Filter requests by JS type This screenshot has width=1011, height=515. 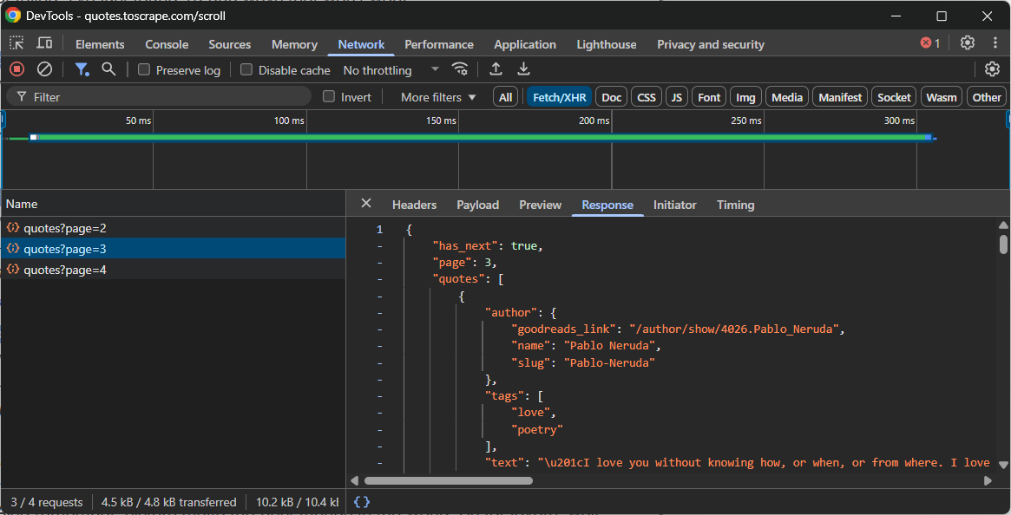pyautogui.click(x=676, y=97)
